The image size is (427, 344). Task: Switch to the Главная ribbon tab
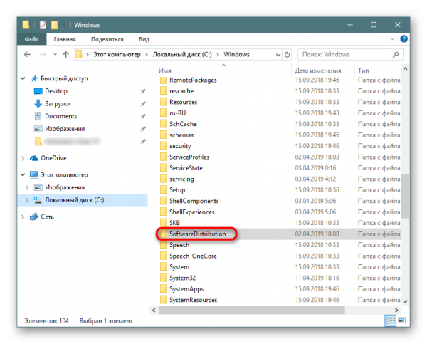pos(65,39)
